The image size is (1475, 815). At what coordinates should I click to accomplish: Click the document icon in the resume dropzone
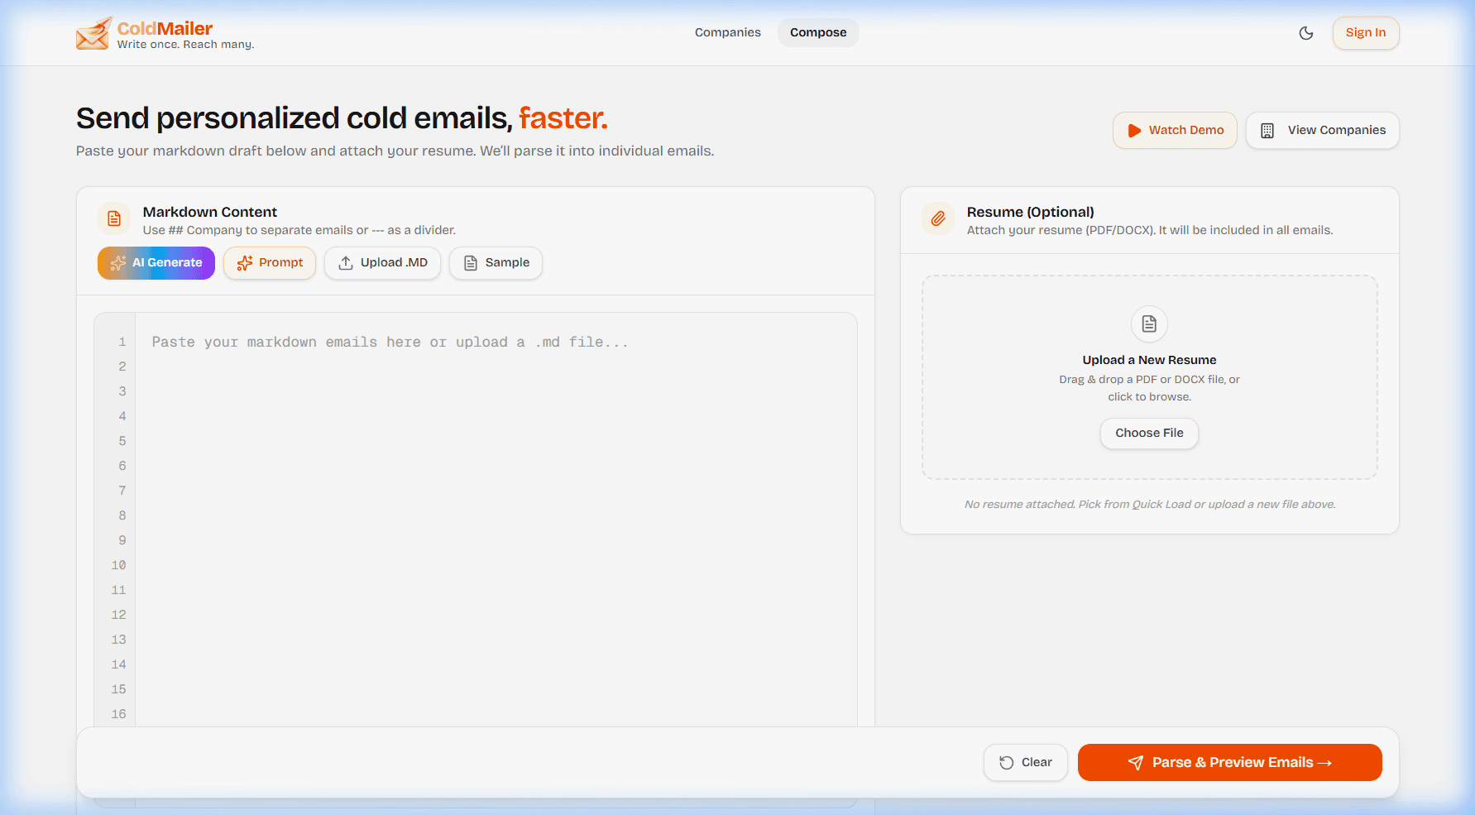[x=1149, y=324]
